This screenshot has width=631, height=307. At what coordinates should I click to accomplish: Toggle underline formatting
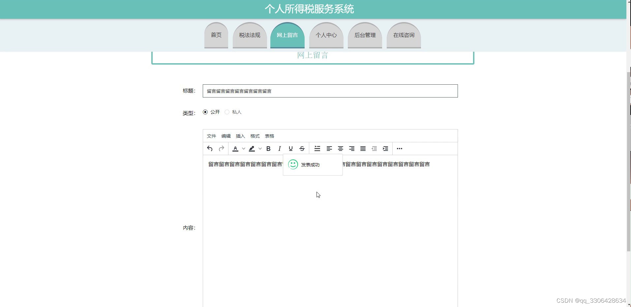point(291,149)
